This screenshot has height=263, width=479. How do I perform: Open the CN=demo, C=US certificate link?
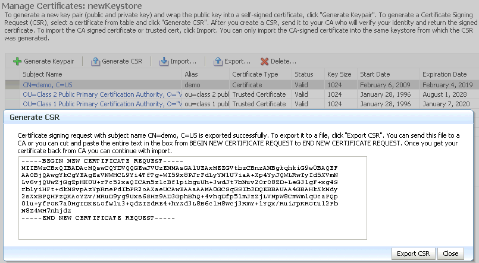click(48, 85)
